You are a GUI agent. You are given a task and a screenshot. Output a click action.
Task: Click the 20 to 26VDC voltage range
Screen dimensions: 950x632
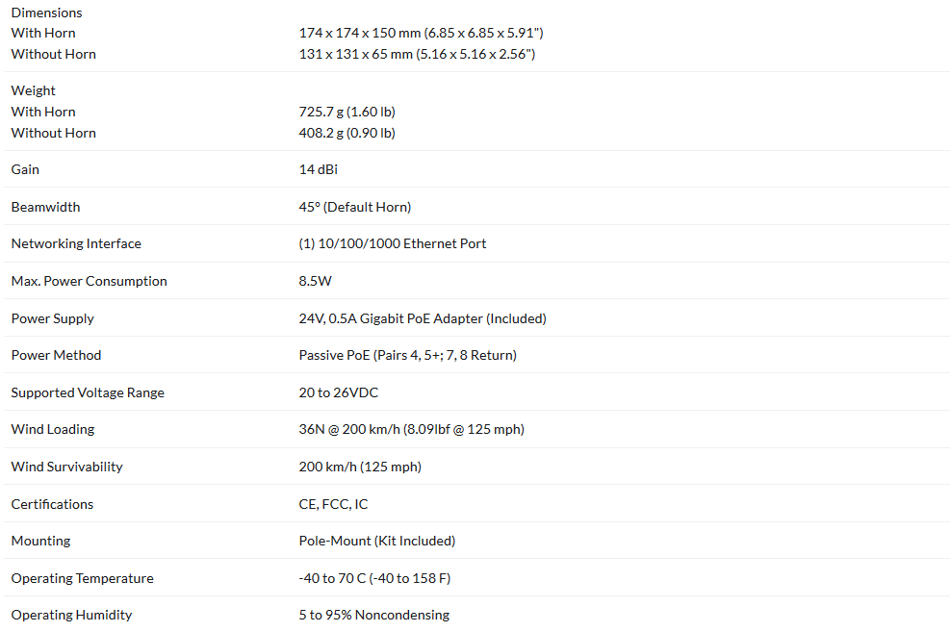[x=339, y=392]
